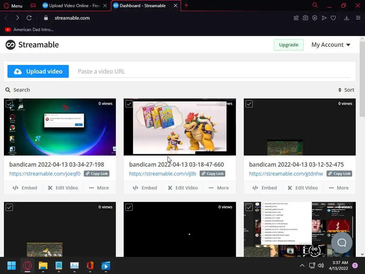This screenshot has width=365, height=274.
Task: Select checkbox on bottom-left video thumbnail
Action: pos(9,207)
